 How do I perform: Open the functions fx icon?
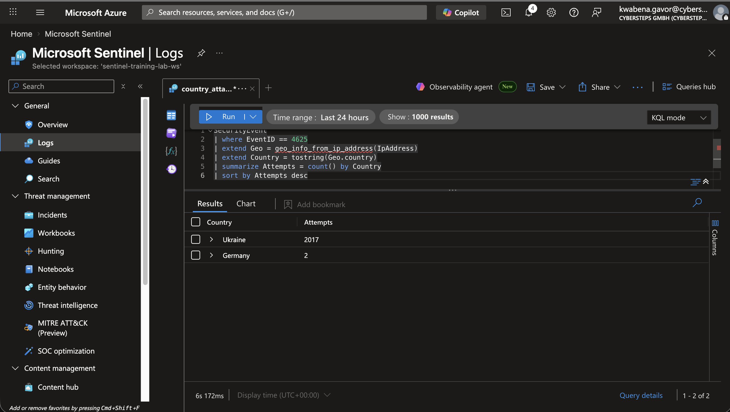point(171,151)
